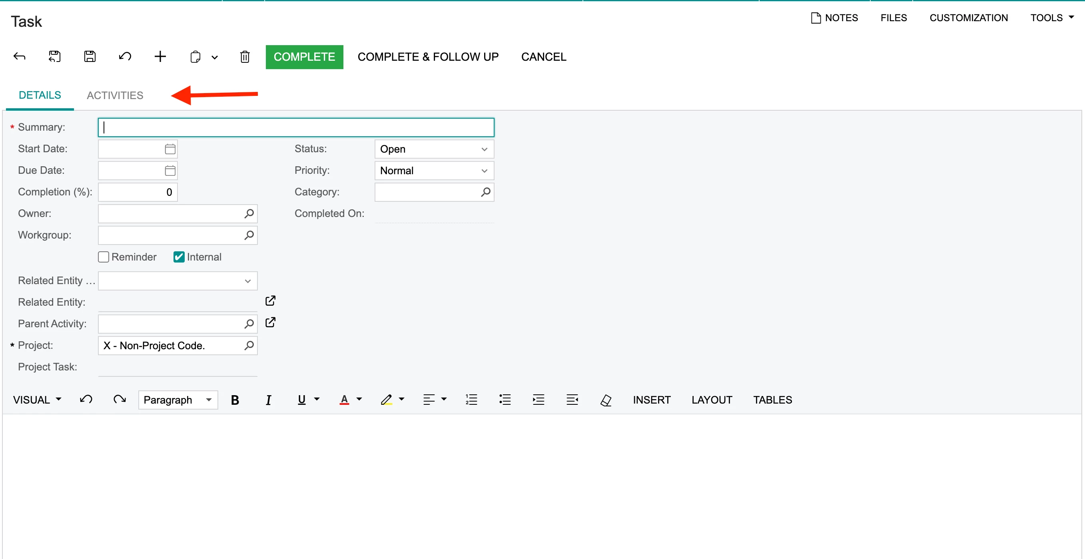Expand the Status dropdown showing Open

click(x=434, y=149)
